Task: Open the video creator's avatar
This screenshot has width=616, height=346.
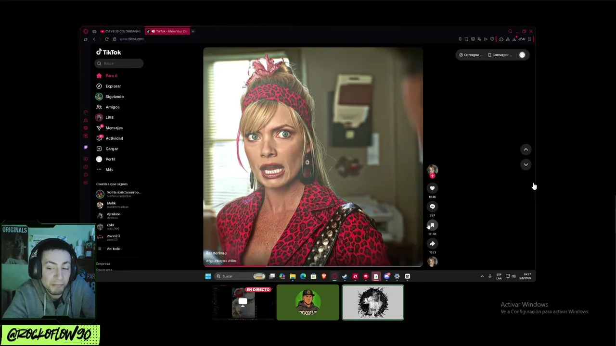Action: point(432,169)
